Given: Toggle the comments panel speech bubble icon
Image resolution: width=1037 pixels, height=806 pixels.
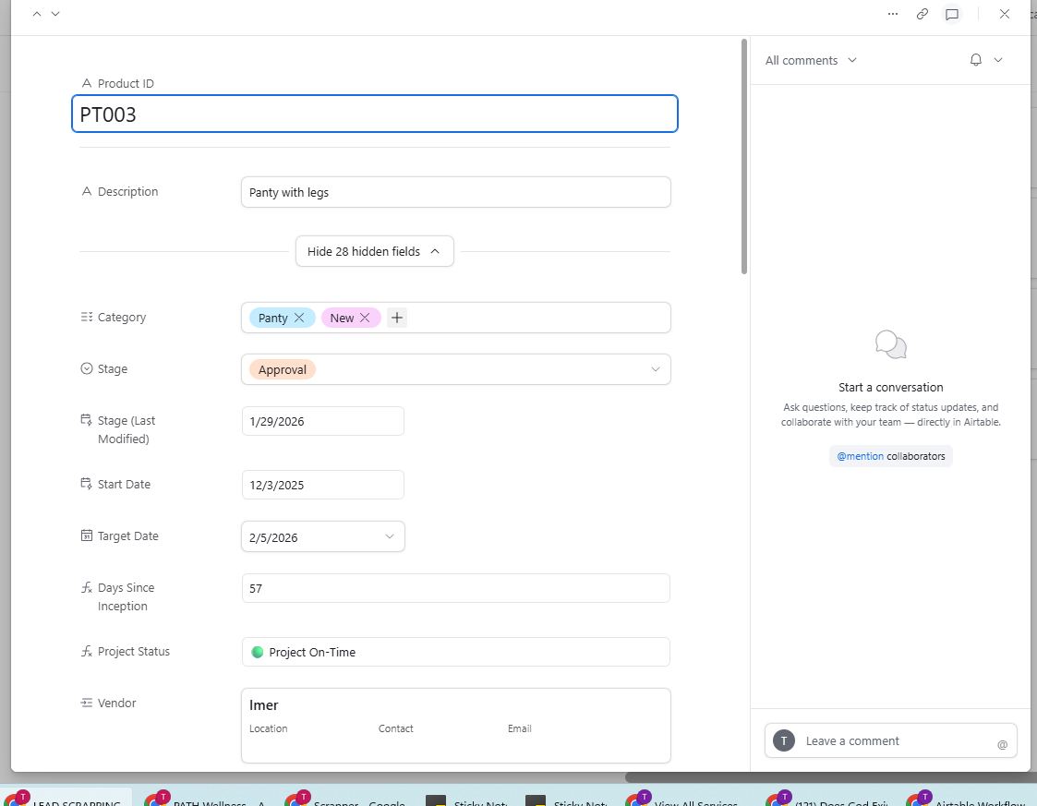Looking at the screenshot, I should [952, 14].
